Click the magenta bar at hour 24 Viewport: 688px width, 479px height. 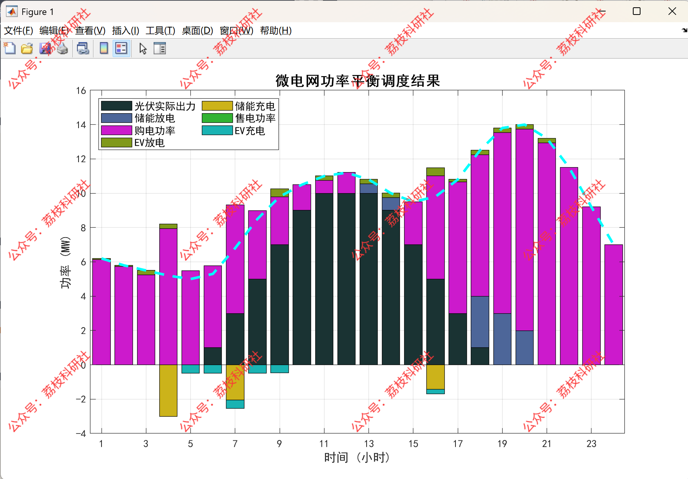614,305
